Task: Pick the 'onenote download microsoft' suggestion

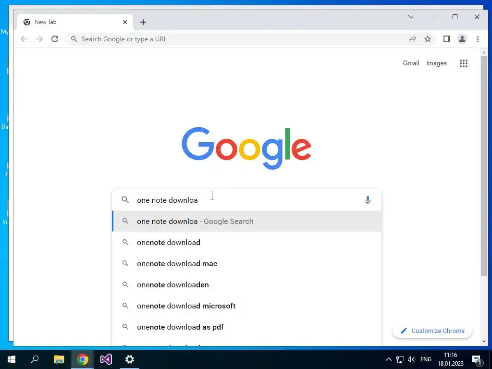Action: [x=247, y=306]
